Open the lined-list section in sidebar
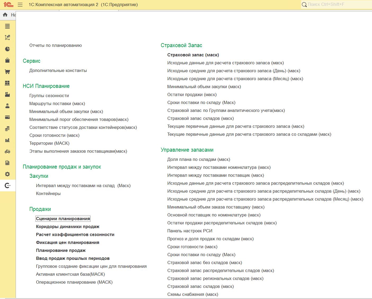 (x=7, y=26)
